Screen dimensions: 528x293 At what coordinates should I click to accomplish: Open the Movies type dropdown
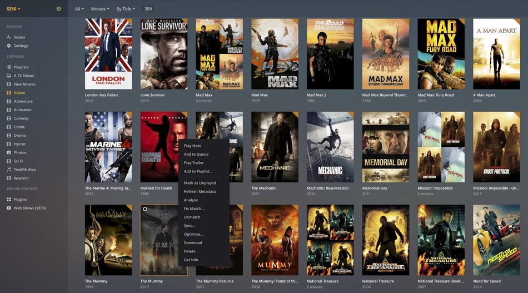(x=100, y=9)
